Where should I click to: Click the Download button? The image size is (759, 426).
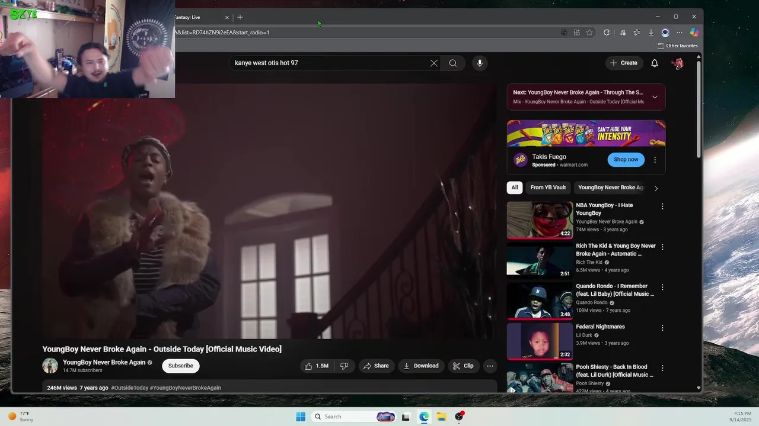(421, 366)
